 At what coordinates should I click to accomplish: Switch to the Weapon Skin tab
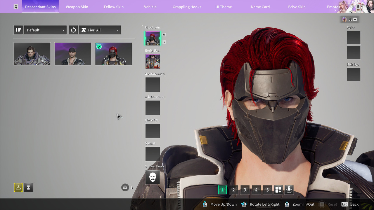[x=77, y=7]
